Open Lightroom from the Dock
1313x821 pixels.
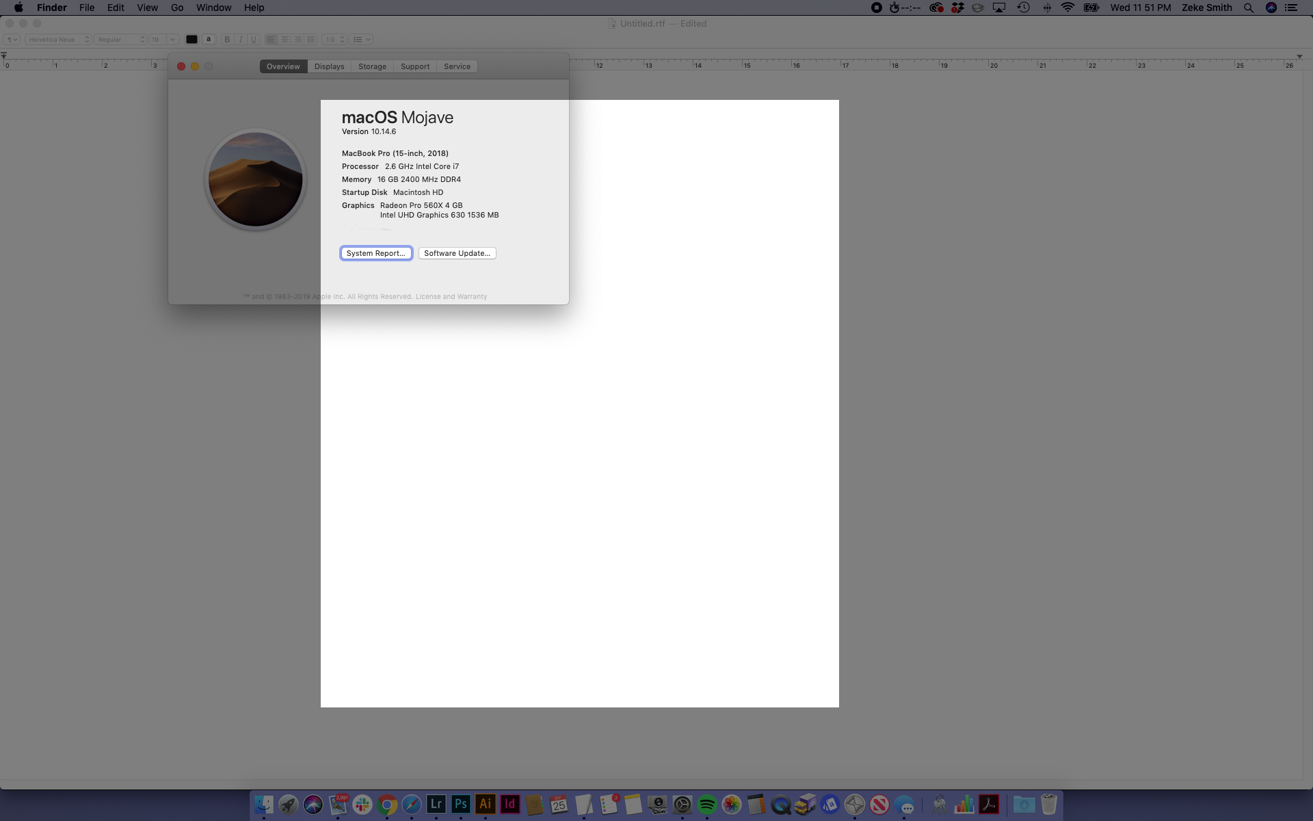pos(436,804)
